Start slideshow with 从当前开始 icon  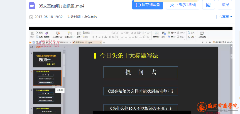click(x=58, y=33)
